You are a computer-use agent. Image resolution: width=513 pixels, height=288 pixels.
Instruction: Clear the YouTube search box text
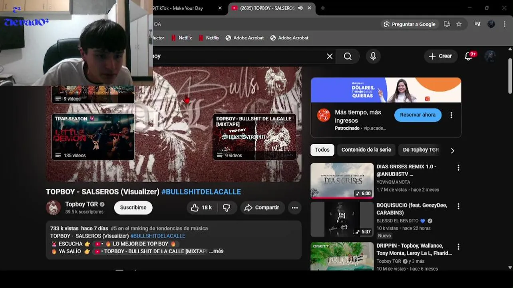(330, 56)
